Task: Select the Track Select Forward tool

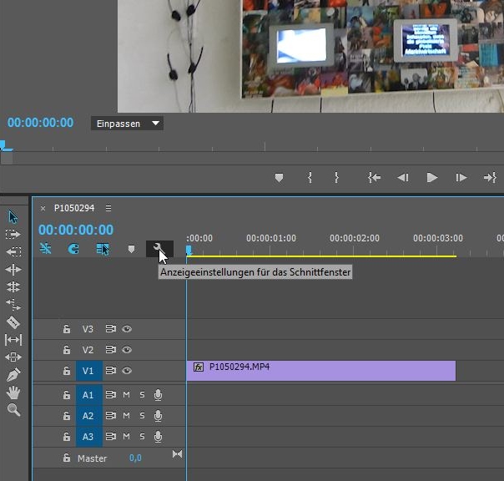Action: [x=13, y=234]
